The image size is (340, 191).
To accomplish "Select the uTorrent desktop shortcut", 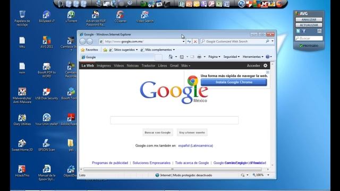I will (x=71, y=16).
